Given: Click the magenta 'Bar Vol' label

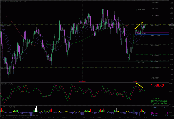Looking at the screenshot, I should pyautogui.click(x=154, y=113).
